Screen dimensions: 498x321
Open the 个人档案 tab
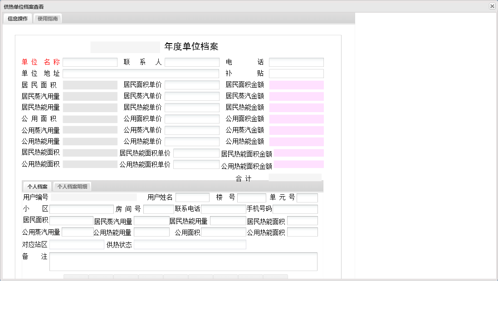(x=38, y=186)
